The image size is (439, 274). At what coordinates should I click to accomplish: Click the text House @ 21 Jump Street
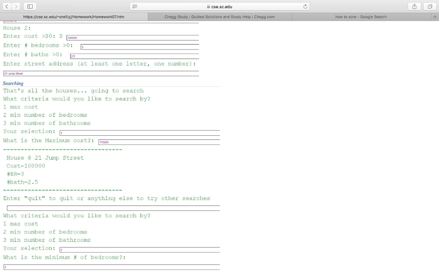45,158
